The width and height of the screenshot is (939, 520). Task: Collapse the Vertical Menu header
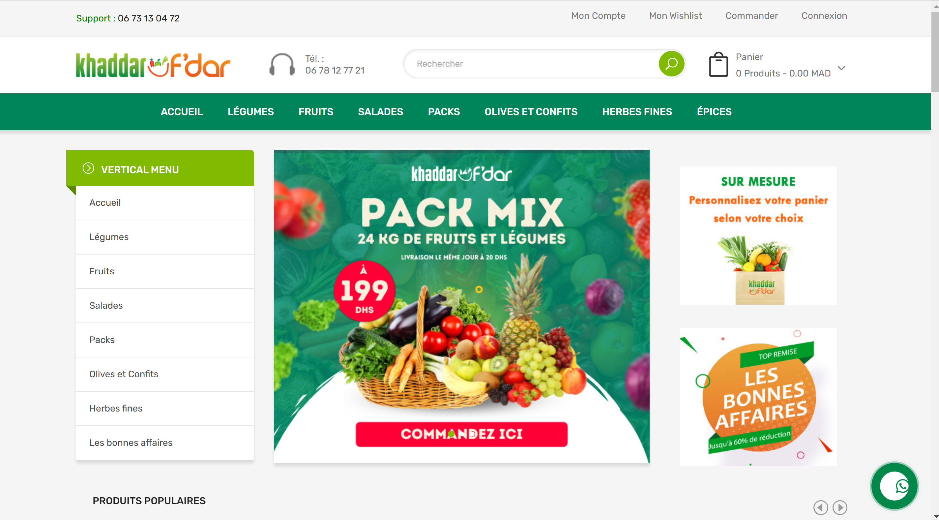(x=160, y=168)
